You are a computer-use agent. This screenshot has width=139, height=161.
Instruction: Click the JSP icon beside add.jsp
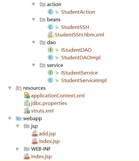click(x=35, y=133)
